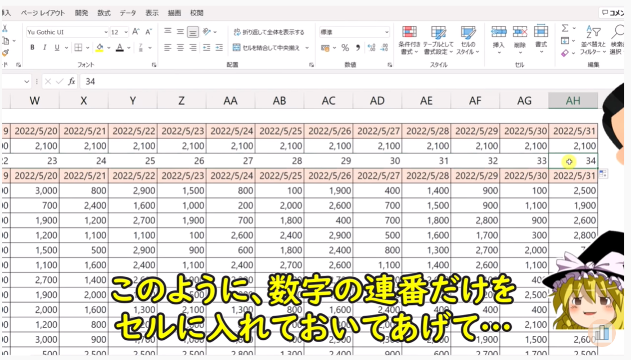This screenshot has height=360, width=631.
Task: Click the AutoSum sigma icon
Action: point(565,28)
